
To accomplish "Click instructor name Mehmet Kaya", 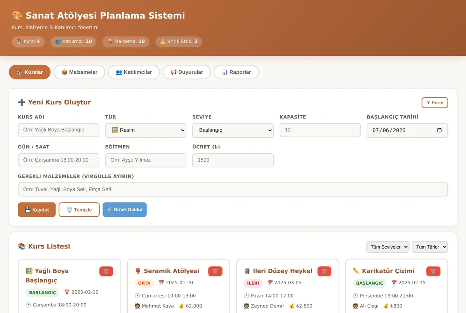I will pyautogui.click(x=158, y=306).
